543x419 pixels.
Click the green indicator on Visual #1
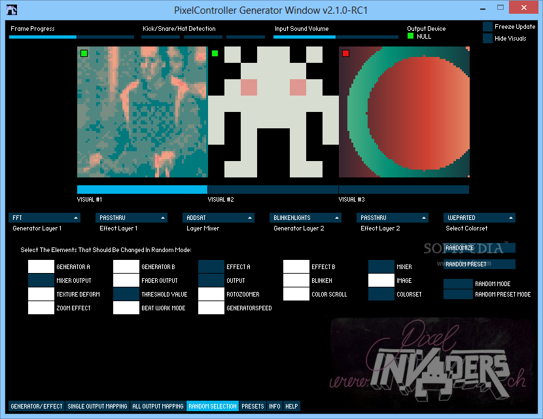point(84,54)
